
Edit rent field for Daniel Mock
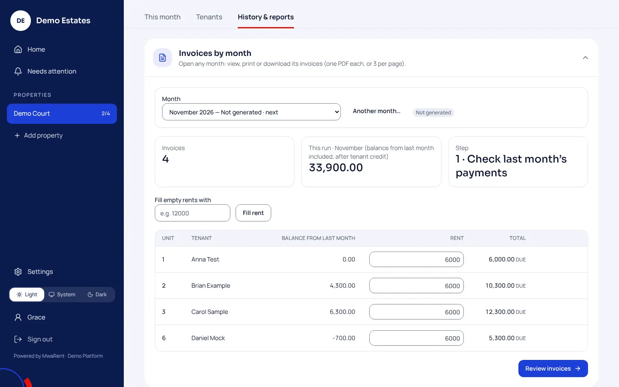[x=417, y=338]
